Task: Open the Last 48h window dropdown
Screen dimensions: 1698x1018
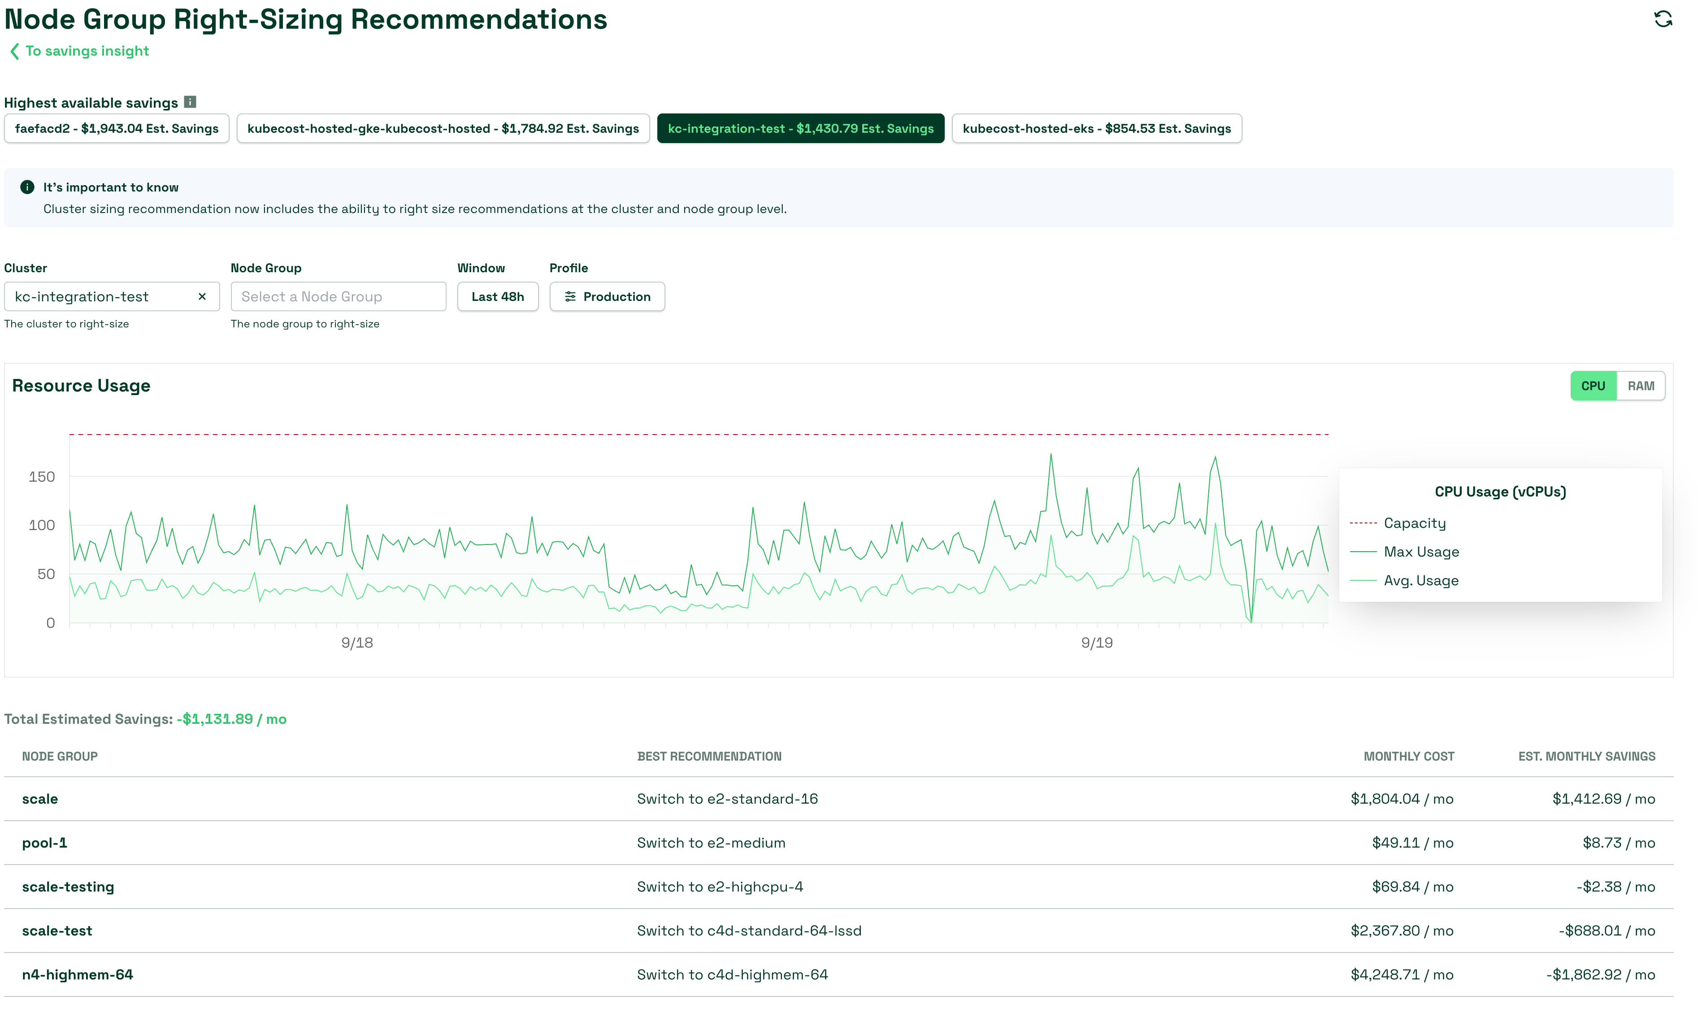Action: [497, 296]
